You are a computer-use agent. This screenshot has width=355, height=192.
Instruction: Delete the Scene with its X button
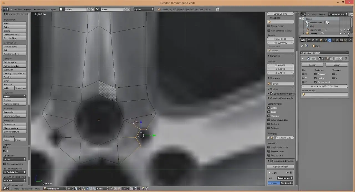click(x=129, y=9)
